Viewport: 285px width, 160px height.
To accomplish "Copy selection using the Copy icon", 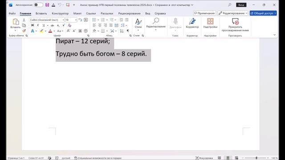I will [24, 25].
